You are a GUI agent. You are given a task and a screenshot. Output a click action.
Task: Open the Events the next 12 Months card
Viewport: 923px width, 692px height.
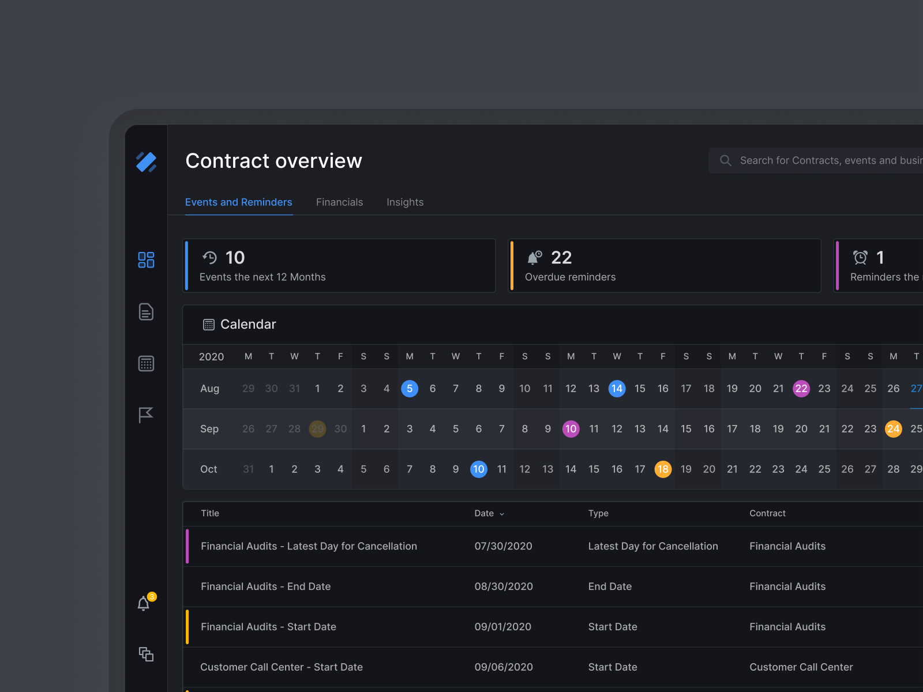[x=339, y=266]
